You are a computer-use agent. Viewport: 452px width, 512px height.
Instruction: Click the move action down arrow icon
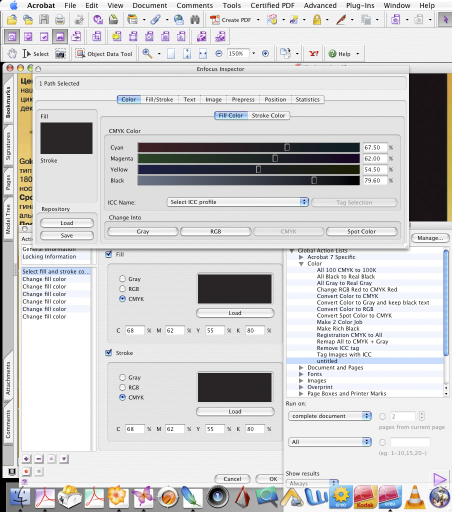click(64, 459)
